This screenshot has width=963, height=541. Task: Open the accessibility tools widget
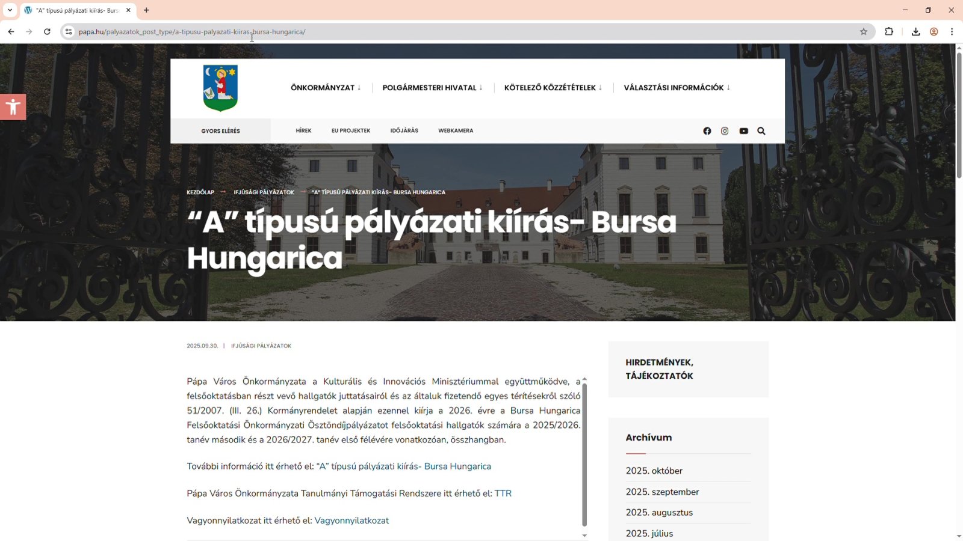[13, 107]
